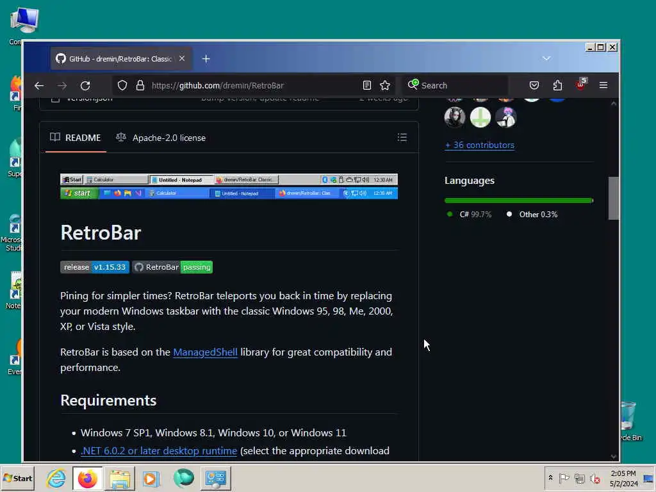Viewport: 656px width, 492px height.
Task: Click the muted volume tray icon
Action: coord(595,478)
